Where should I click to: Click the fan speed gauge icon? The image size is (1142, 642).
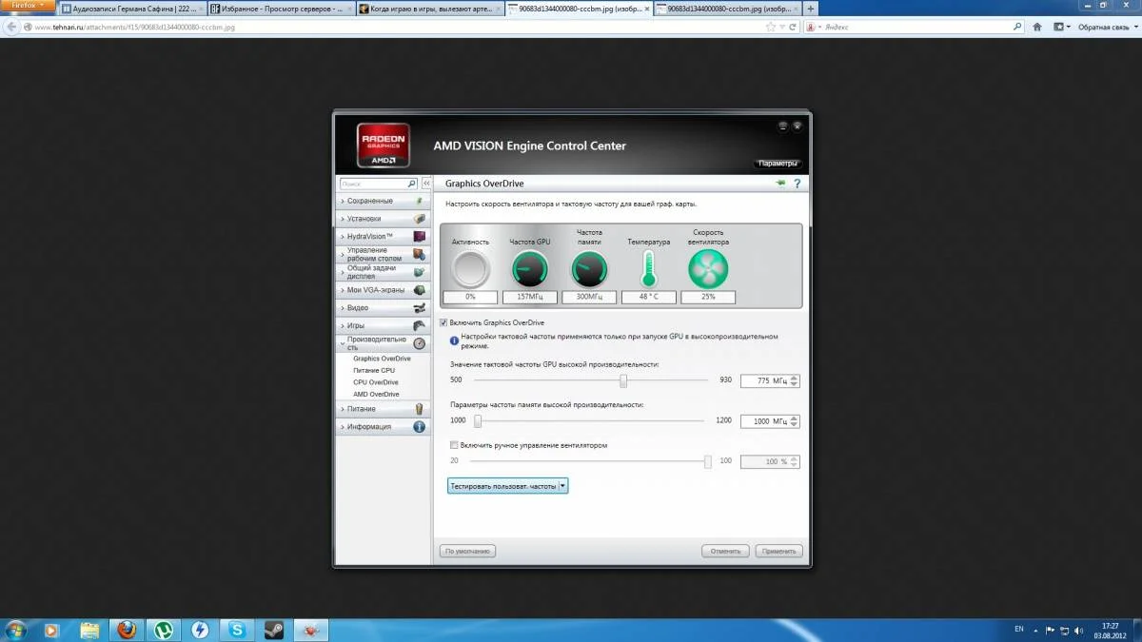(x=708, y=270)
